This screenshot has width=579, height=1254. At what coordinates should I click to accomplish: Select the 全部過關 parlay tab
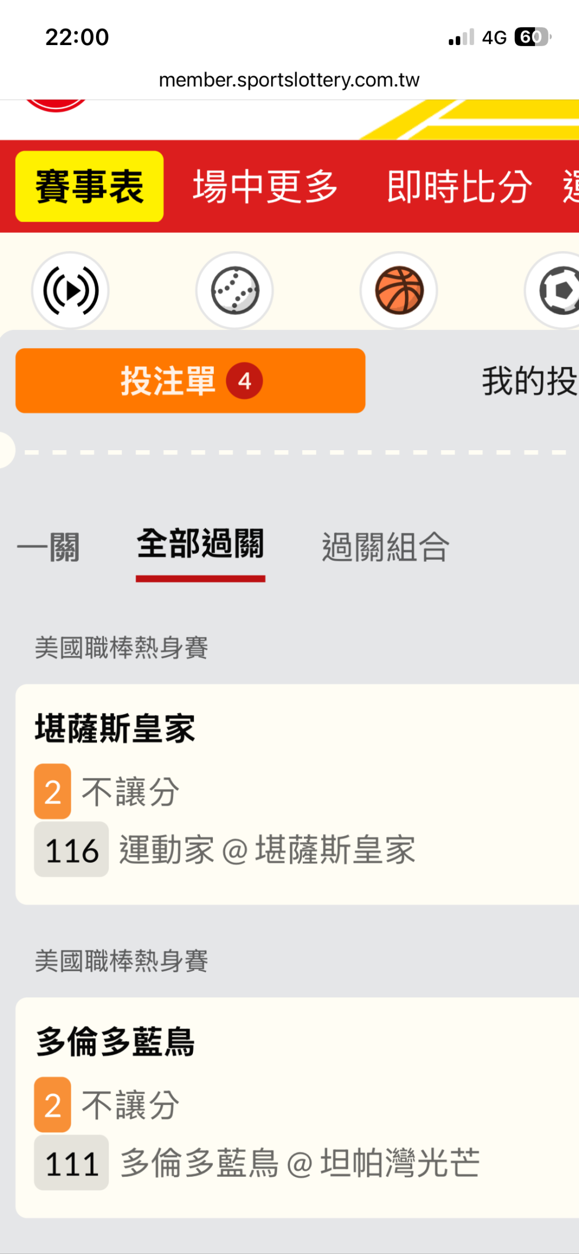201,545
